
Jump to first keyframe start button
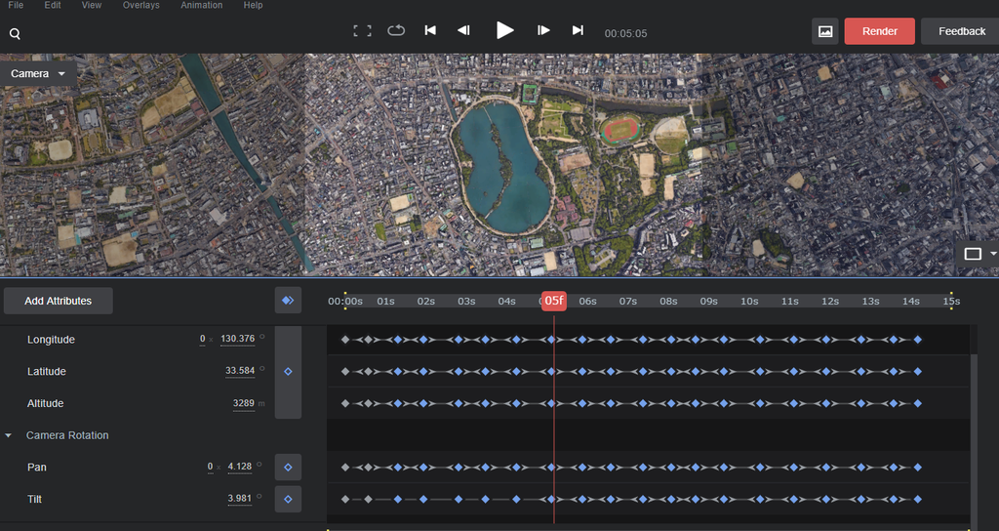[x=430, y=30]
